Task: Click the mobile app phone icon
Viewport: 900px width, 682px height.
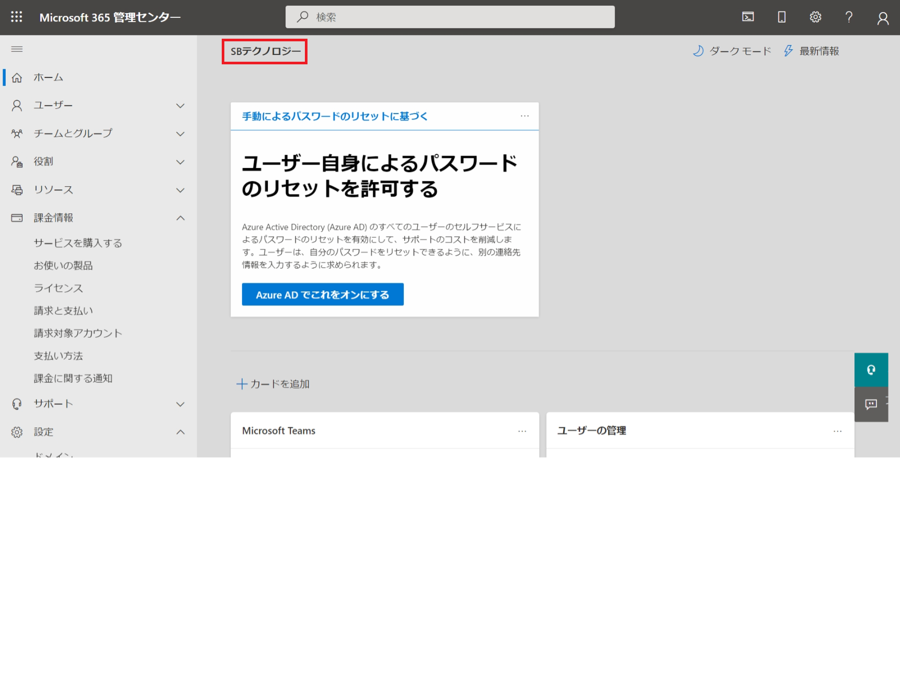Action: click(x=782, y=17)
